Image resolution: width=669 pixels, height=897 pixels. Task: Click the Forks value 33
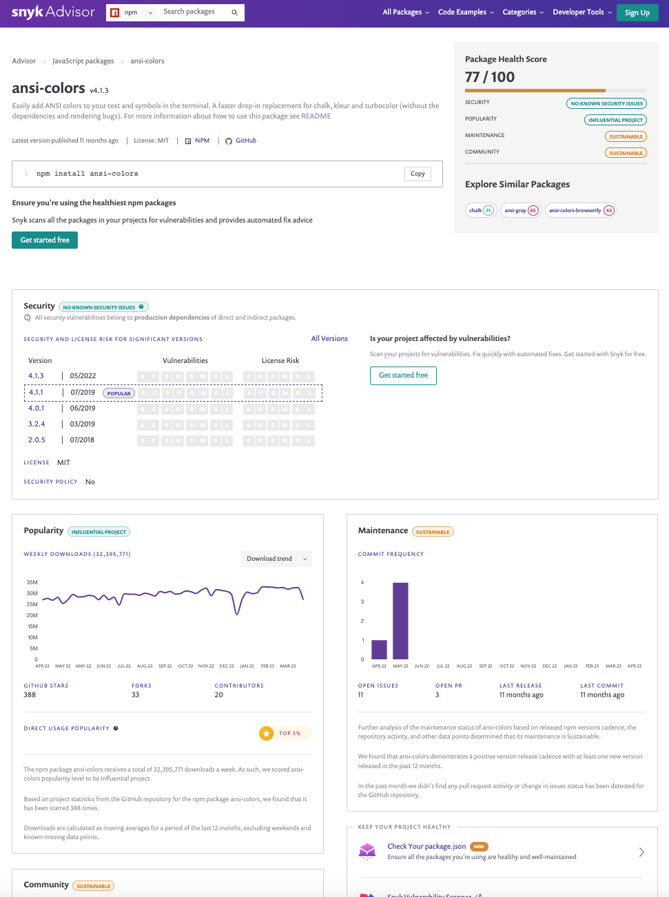(136, 695)
